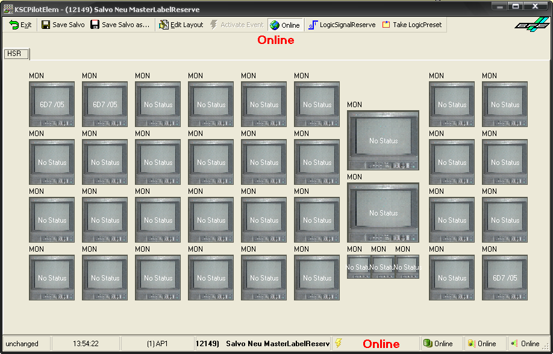Click the LogicSignalReserve icon
Image resolution: width=553 pixels, height=354 pixels.
click(313, 25)
